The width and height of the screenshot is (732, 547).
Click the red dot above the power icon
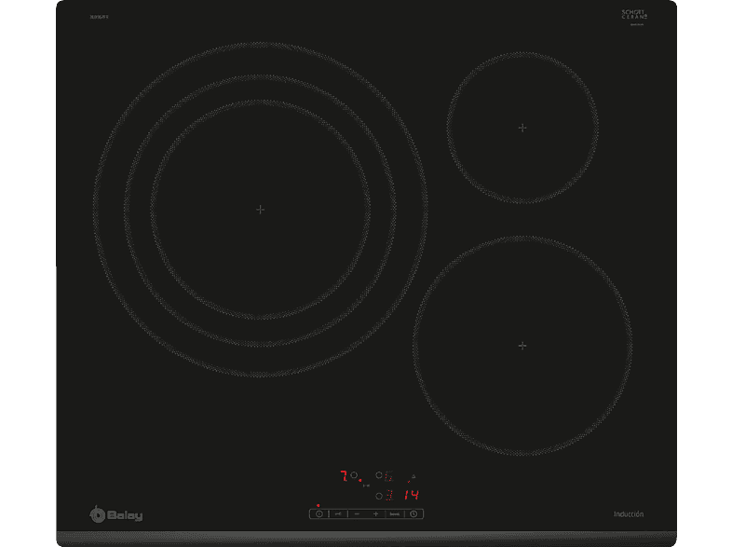(318, 504)
